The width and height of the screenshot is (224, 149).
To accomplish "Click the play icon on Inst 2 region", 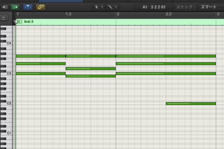I will pyautogui.click(x=20, y=22).
